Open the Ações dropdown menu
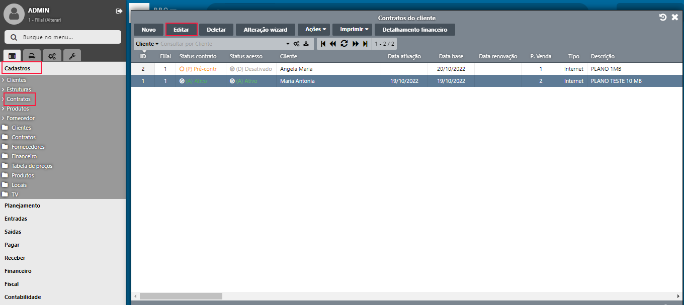The width and height of the screenshot is (684, 305). click(315, 30)
